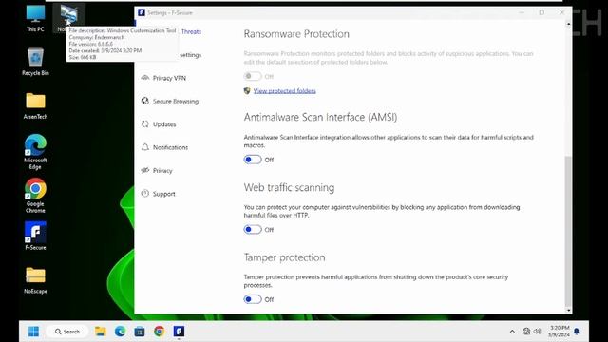This screenshot has height=342, width=608.
Task: Minimize the F-Secure Settings window
Action: 522,12
